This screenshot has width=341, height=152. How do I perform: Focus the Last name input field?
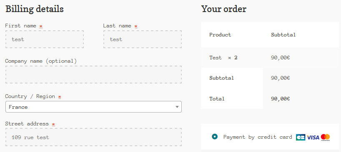click(x=143, y=39)
